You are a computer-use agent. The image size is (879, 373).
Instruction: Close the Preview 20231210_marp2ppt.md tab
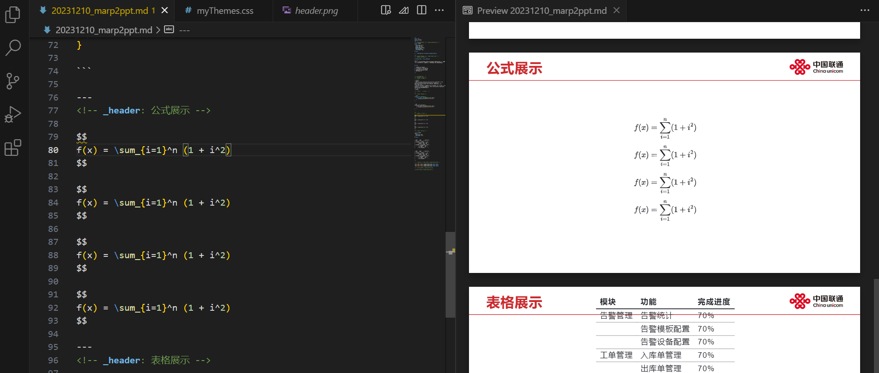[x=616, y=10]
